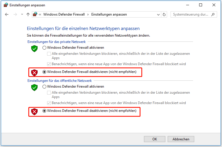This screenshot has height=147, width=222.
Task: Go to Windows Defender Firewall breadcrumb
Action: (x=64, y=14)
